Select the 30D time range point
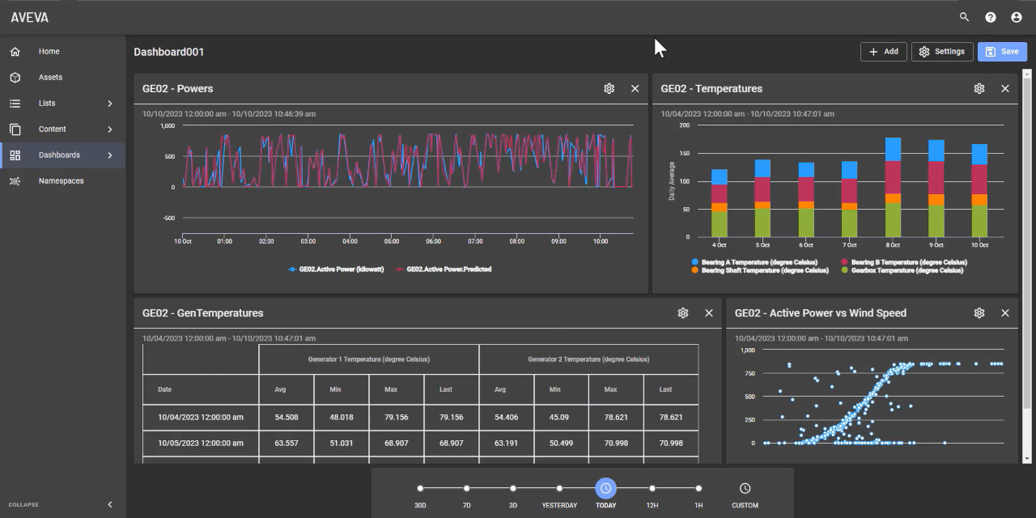The width and height of the screenshot is (1036, 518). point(420,488)
